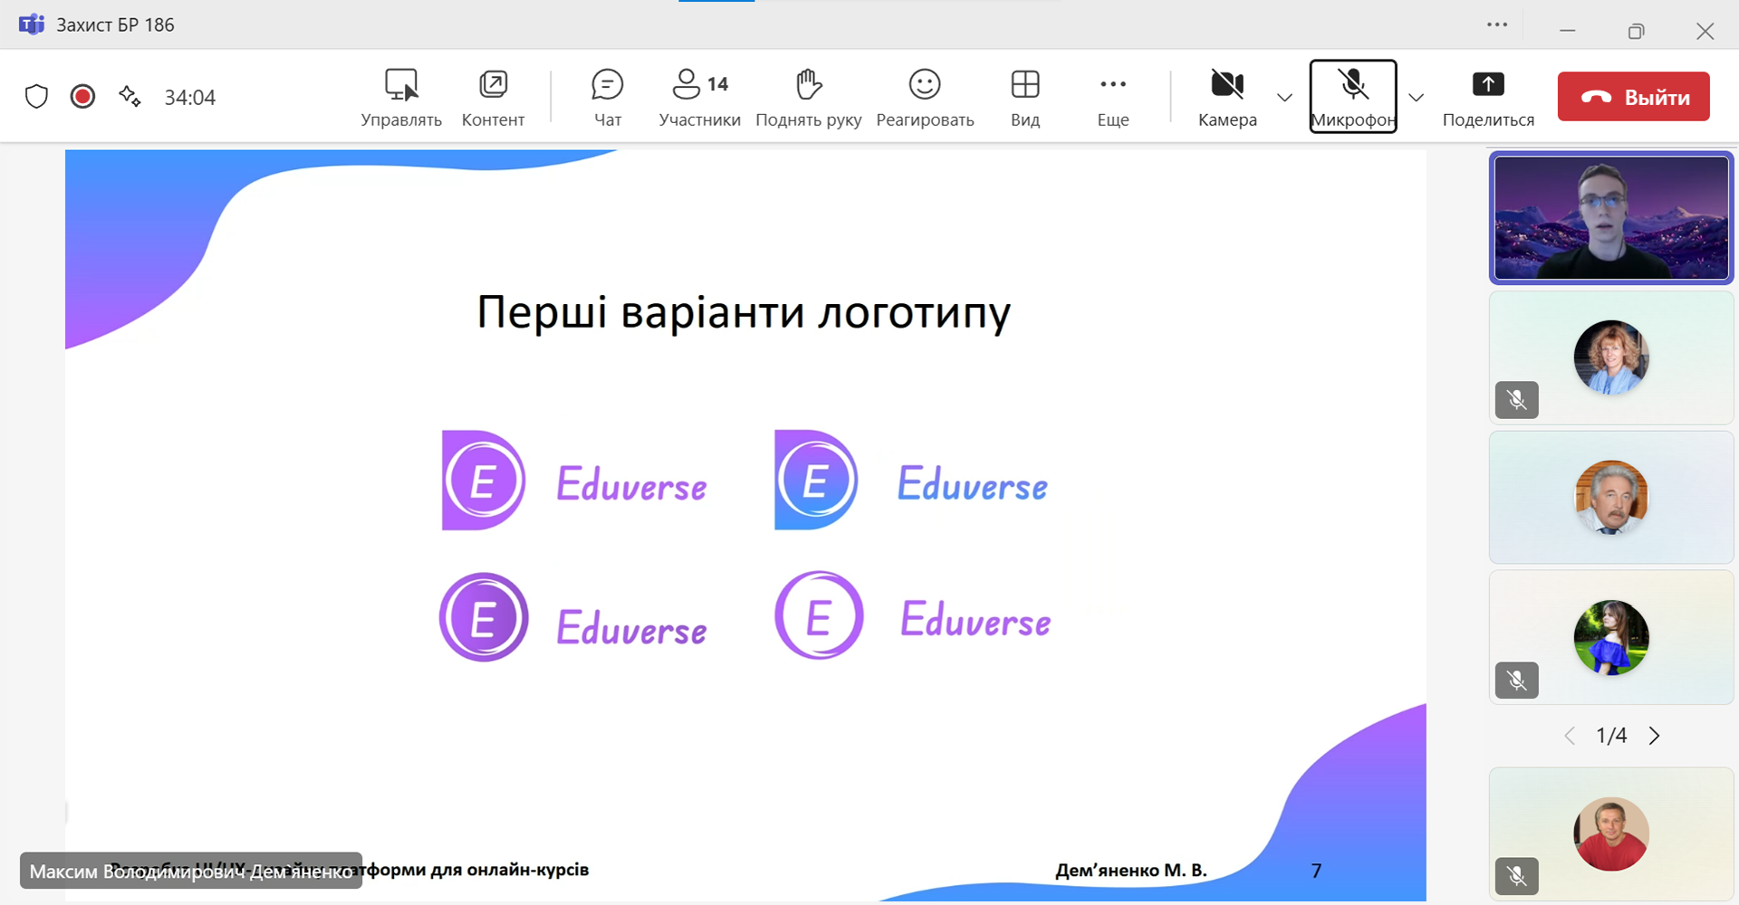The image size is (1739, 905).
Task: Show the Participants list
Action: (x=698, y=96)
